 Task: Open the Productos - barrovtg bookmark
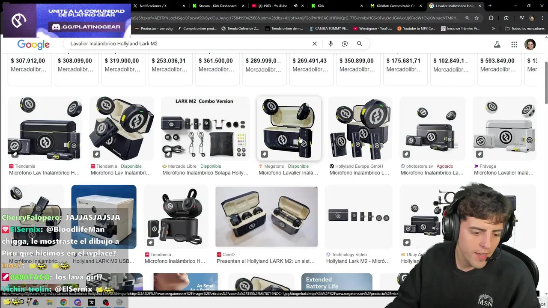(153, 28)
